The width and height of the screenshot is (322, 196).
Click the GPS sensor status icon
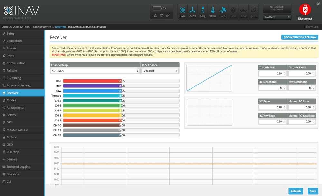(223, 12)
